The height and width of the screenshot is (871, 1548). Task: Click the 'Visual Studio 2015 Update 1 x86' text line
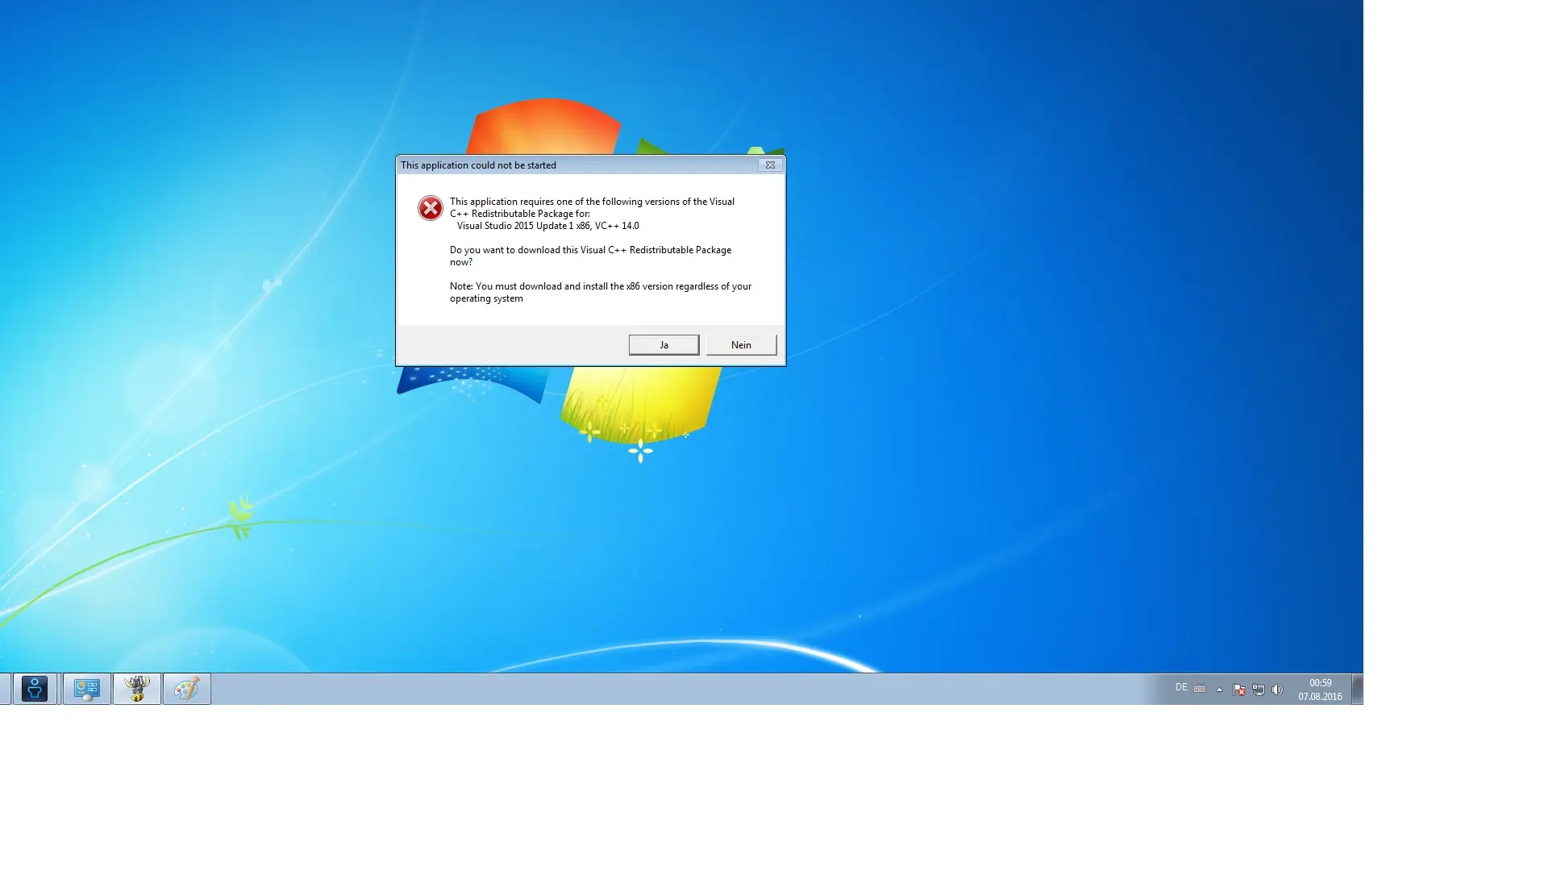(x=547, y=226)
